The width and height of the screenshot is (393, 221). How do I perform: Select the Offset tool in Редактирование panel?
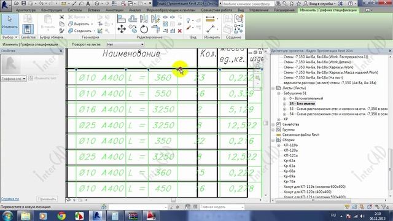pos(133,19)
